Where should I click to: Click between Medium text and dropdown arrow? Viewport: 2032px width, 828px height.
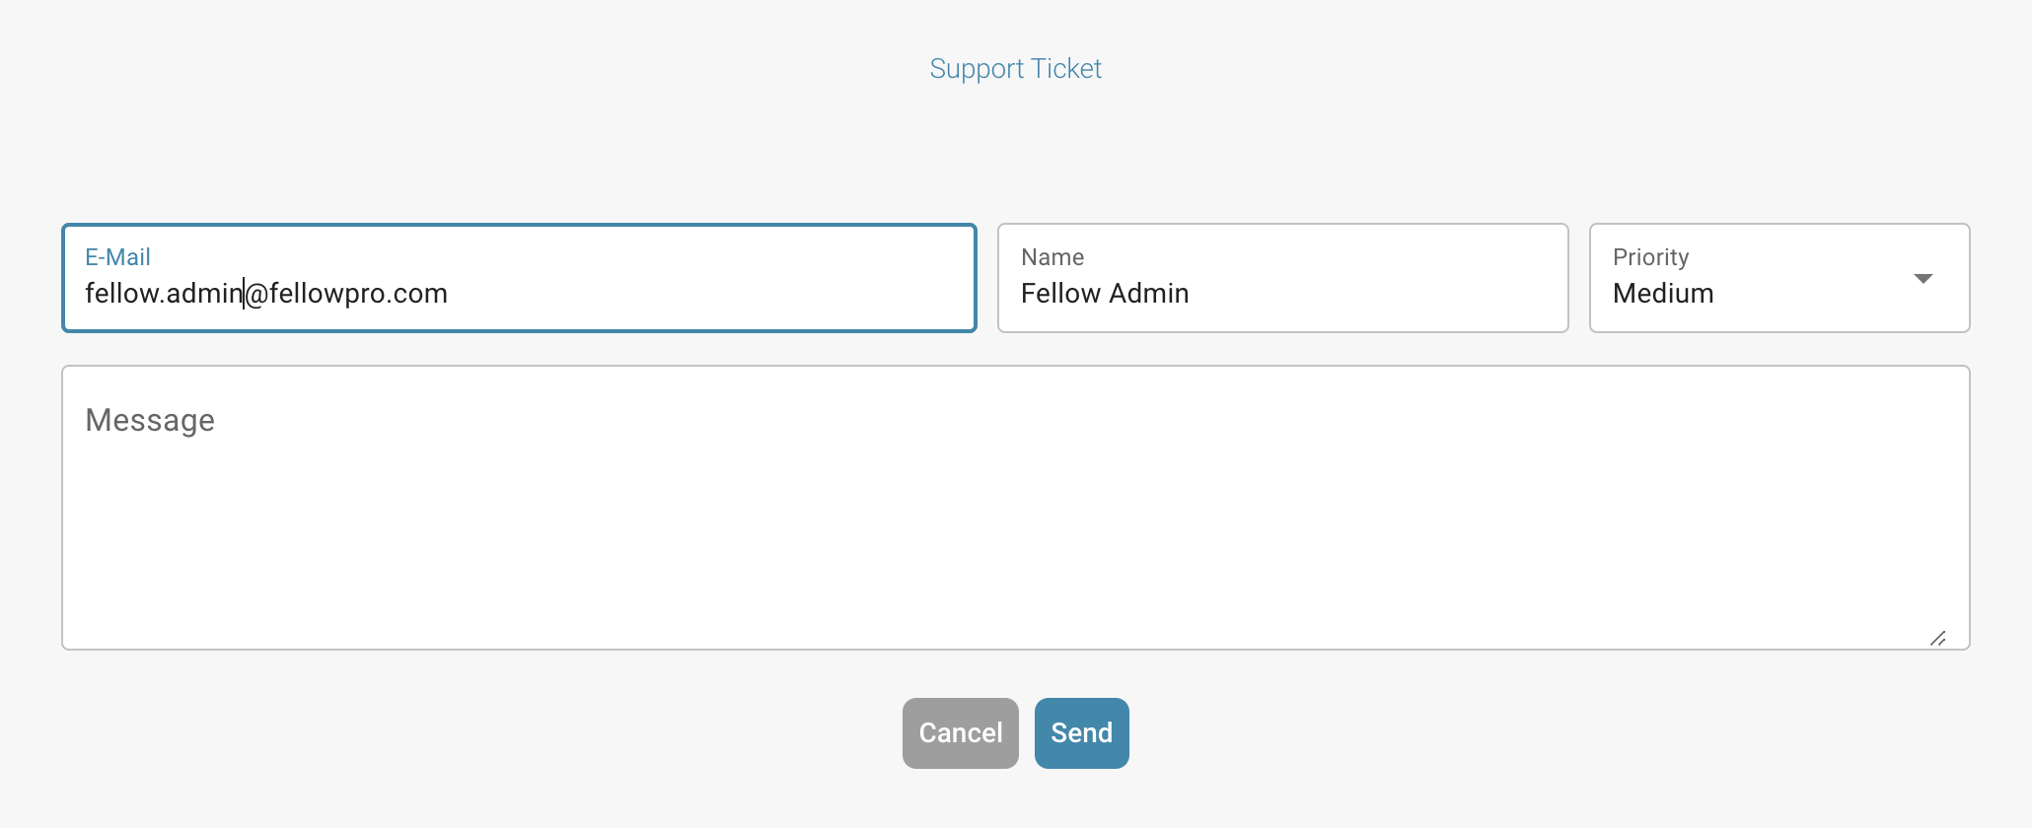coord(1815,294)
